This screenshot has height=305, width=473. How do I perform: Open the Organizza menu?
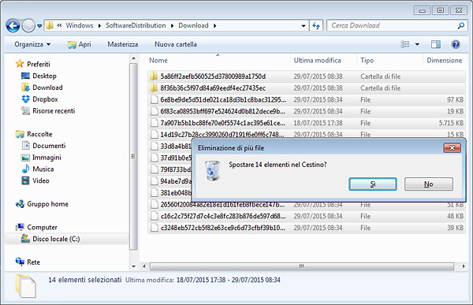click(32, 44)
